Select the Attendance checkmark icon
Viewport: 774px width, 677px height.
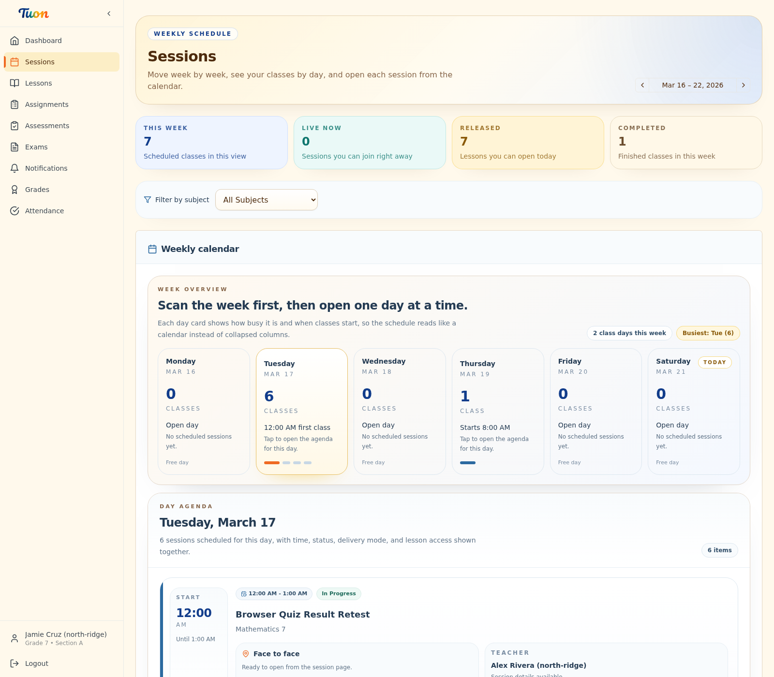tap(15, 211)
